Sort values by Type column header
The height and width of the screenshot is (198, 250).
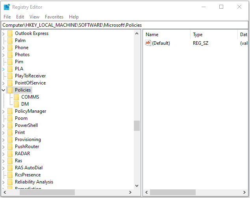click(214, 35)
